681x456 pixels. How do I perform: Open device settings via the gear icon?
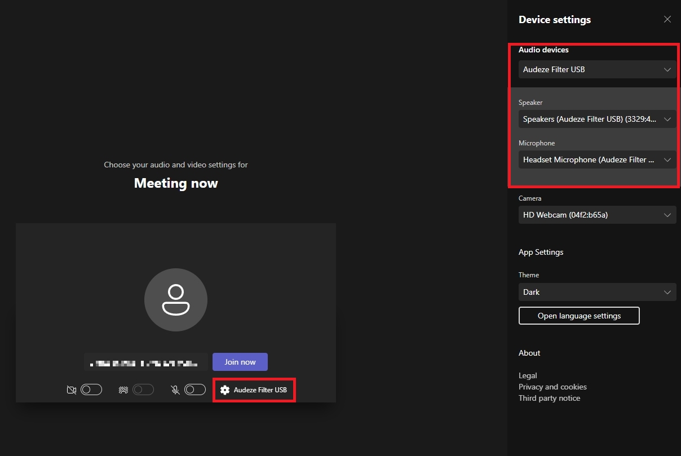point(225,390)
